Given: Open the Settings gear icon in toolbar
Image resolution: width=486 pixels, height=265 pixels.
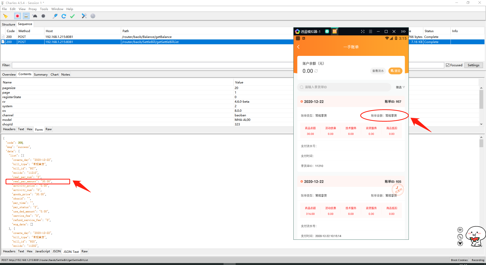Looking at the screenshot, I should [x=93, y=16].
